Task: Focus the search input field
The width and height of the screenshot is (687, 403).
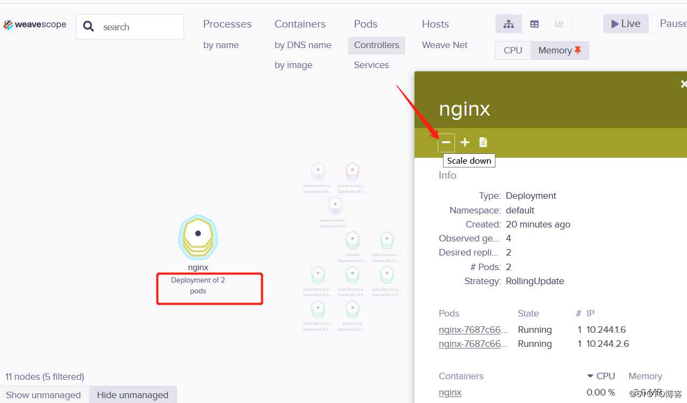Action: 130,26
